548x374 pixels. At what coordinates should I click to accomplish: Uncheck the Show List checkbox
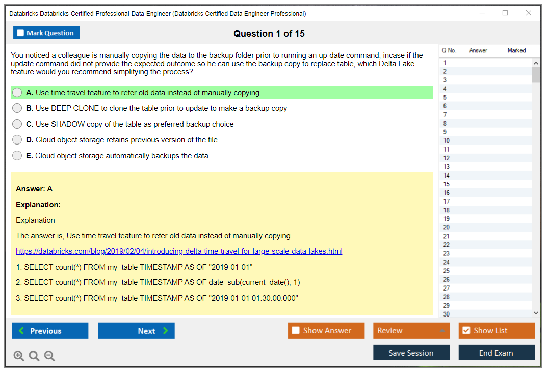466,331
